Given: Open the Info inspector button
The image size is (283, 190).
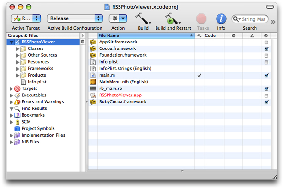Looking at the screenshot, I should click(x=221, y=18).
